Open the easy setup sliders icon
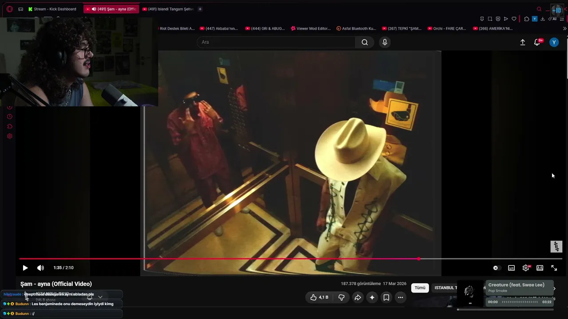Viewport: 568px width, 319px height. point(562,19)
